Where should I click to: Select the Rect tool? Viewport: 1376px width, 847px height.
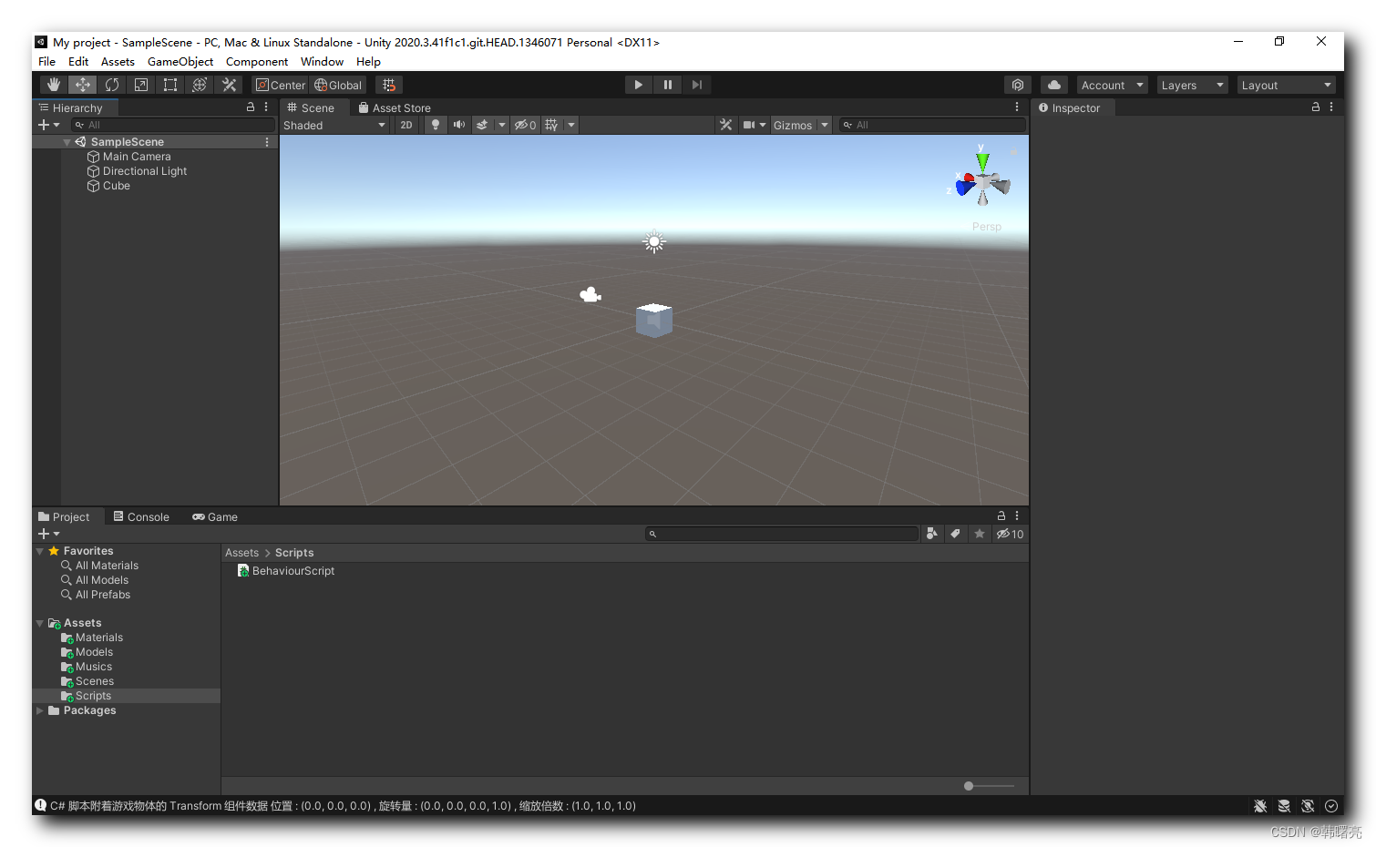coord(170,85)
